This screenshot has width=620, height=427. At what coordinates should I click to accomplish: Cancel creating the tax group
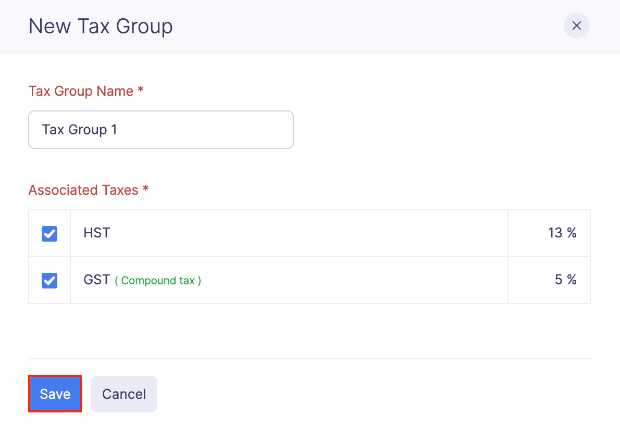coord(123,394)
